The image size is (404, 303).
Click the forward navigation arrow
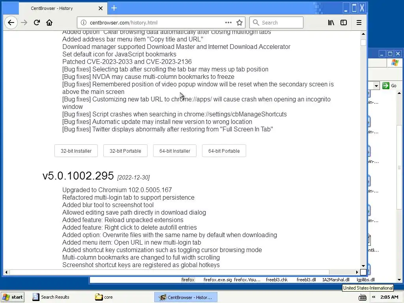(24, 22)
